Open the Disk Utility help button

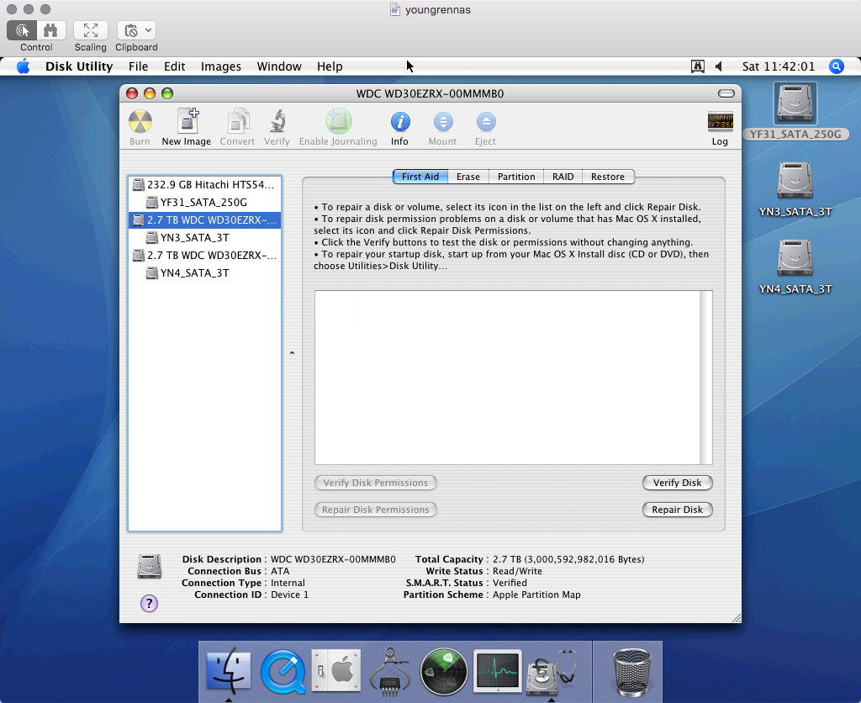pos(149,603)
